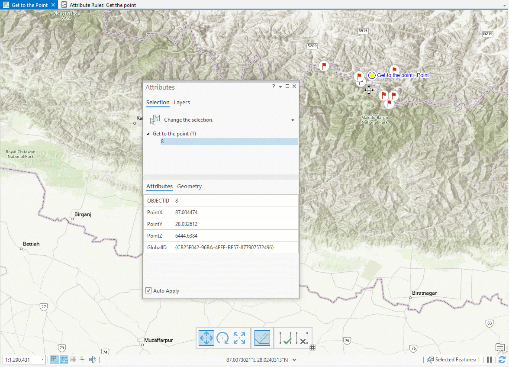Image resolution: width=509 pixels, height=367 pixels.
Task: Click the PointZ field label
Action: pos(155,235)
